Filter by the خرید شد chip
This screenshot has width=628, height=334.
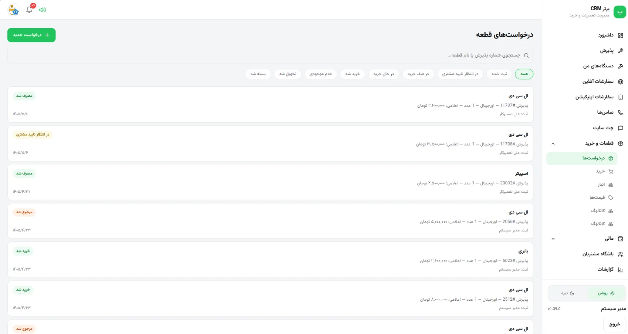(352, 74)
